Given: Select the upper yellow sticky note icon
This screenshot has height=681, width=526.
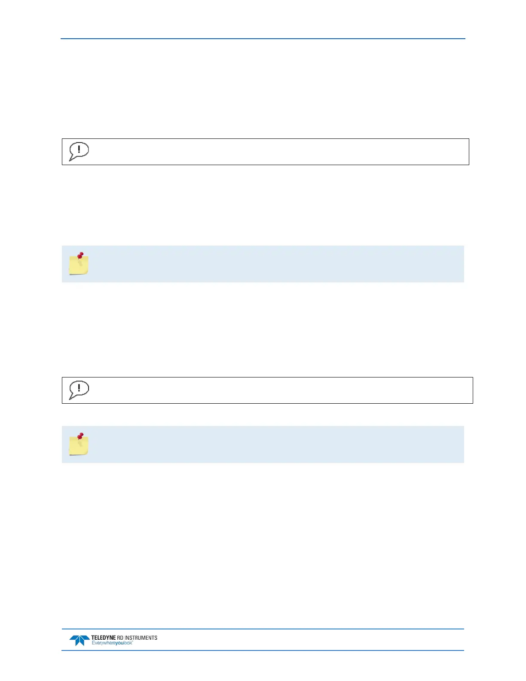Looking at the screenshot, I should coord(79,265).
